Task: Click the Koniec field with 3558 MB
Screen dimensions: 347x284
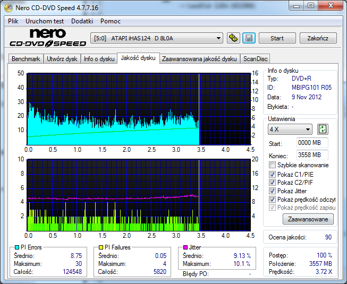Action: pos(312,155)
